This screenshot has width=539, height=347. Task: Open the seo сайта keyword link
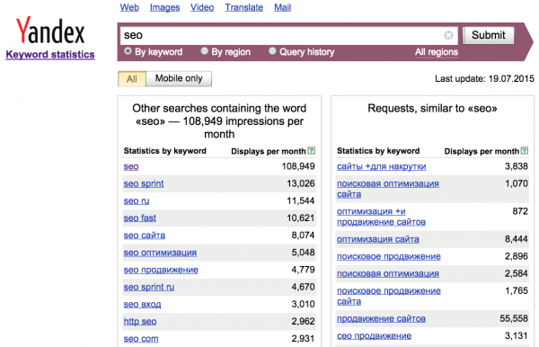[x=145, y=236]
